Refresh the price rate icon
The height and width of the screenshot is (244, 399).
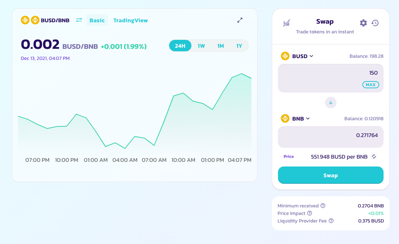374,156
